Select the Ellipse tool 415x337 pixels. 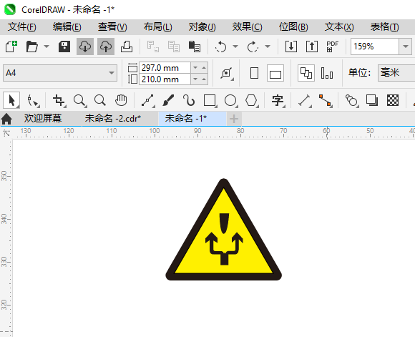click(231, 101)
